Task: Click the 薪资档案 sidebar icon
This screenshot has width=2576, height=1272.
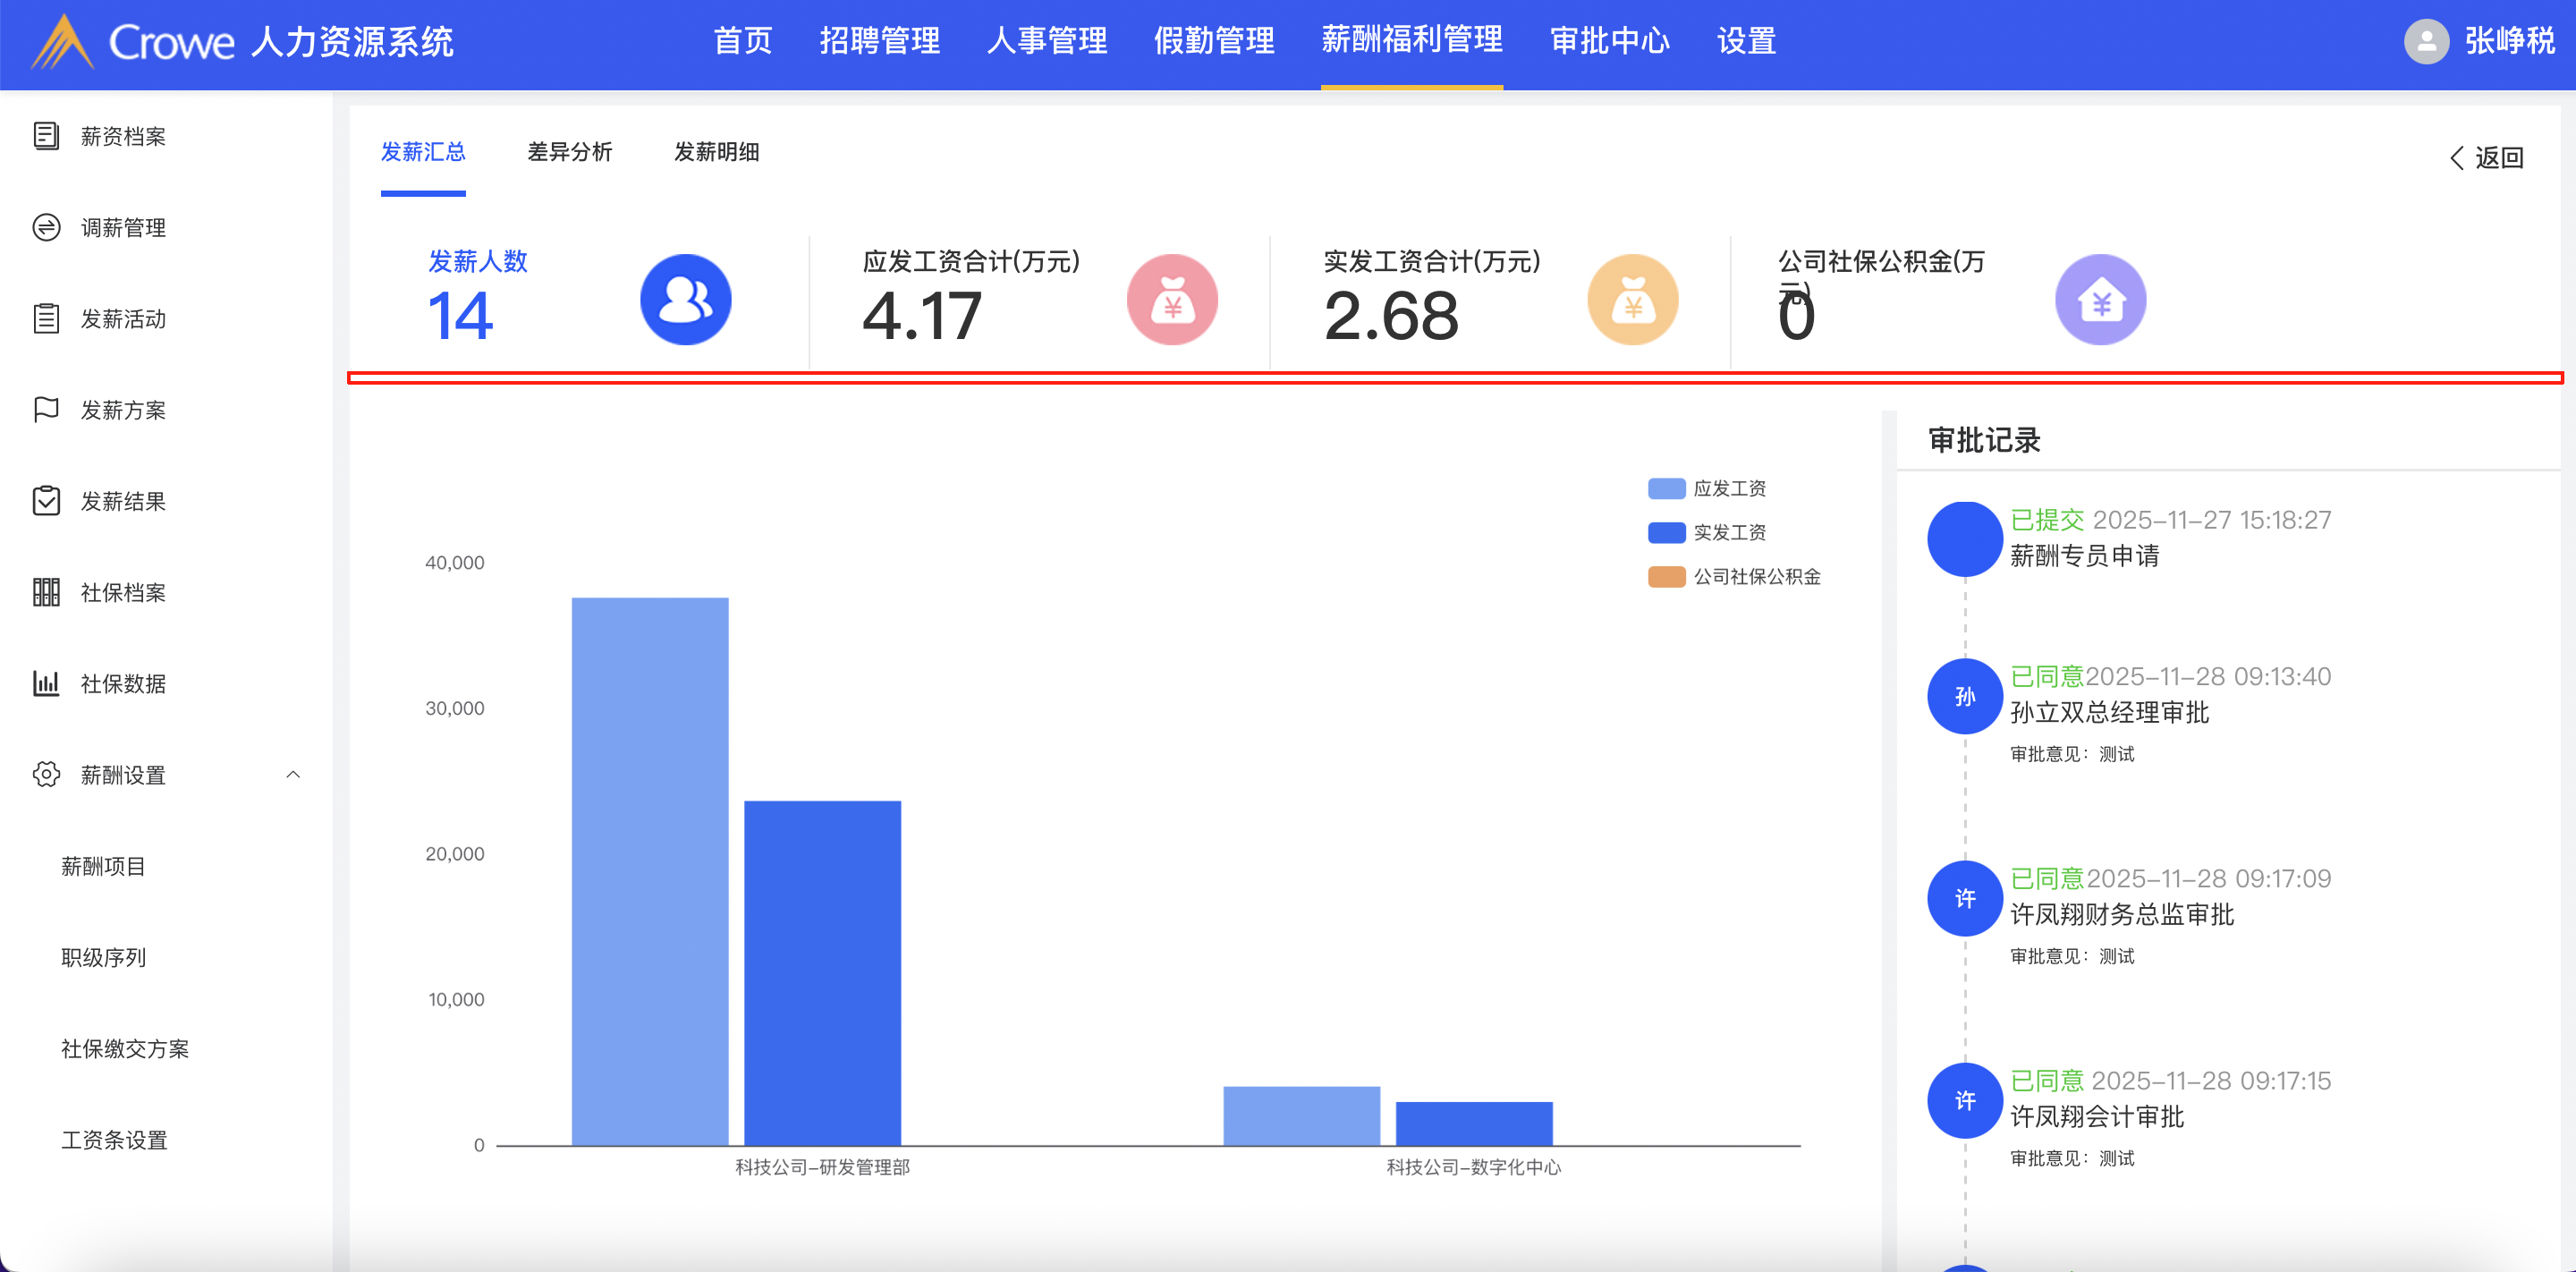Action: (x=46, y=136)
